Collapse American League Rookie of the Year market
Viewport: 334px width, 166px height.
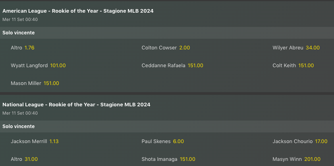(x=78, y=11)
